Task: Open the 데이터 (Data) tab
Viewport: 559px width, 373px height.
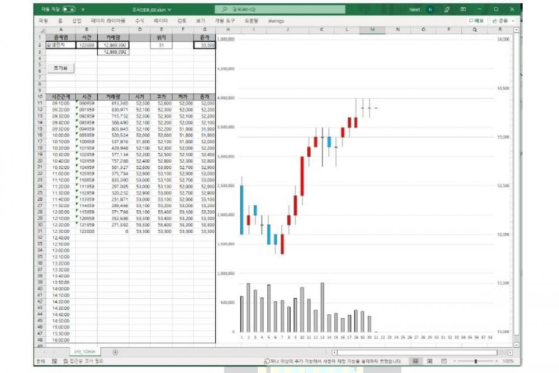Action: coord(161,21)
